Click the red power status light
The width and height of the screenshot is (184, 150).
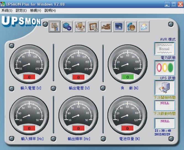pos(159,68)
